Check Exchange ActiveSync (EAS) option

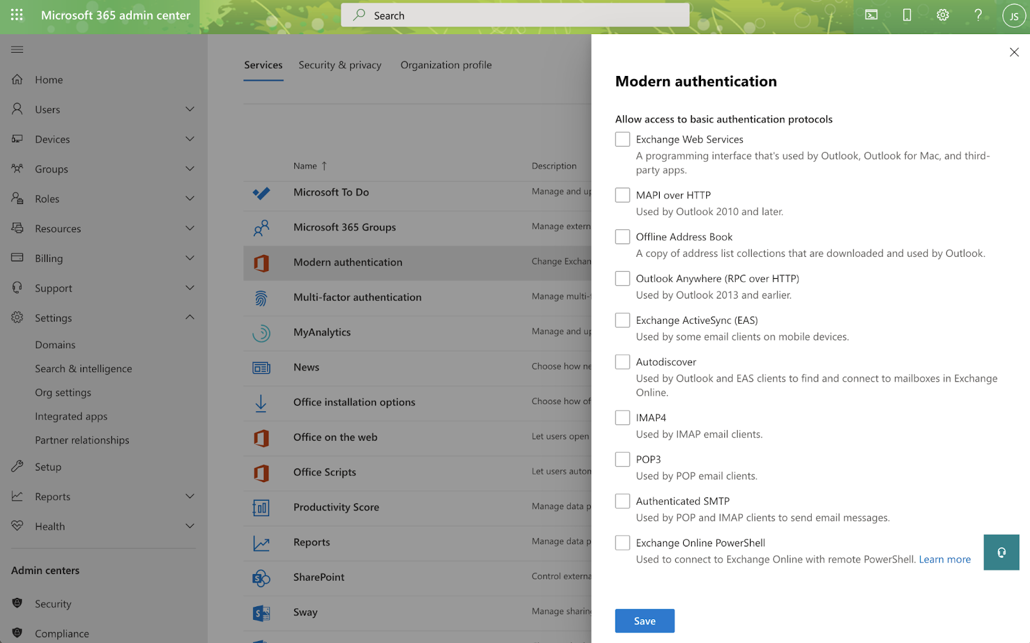tap(623, 320)
